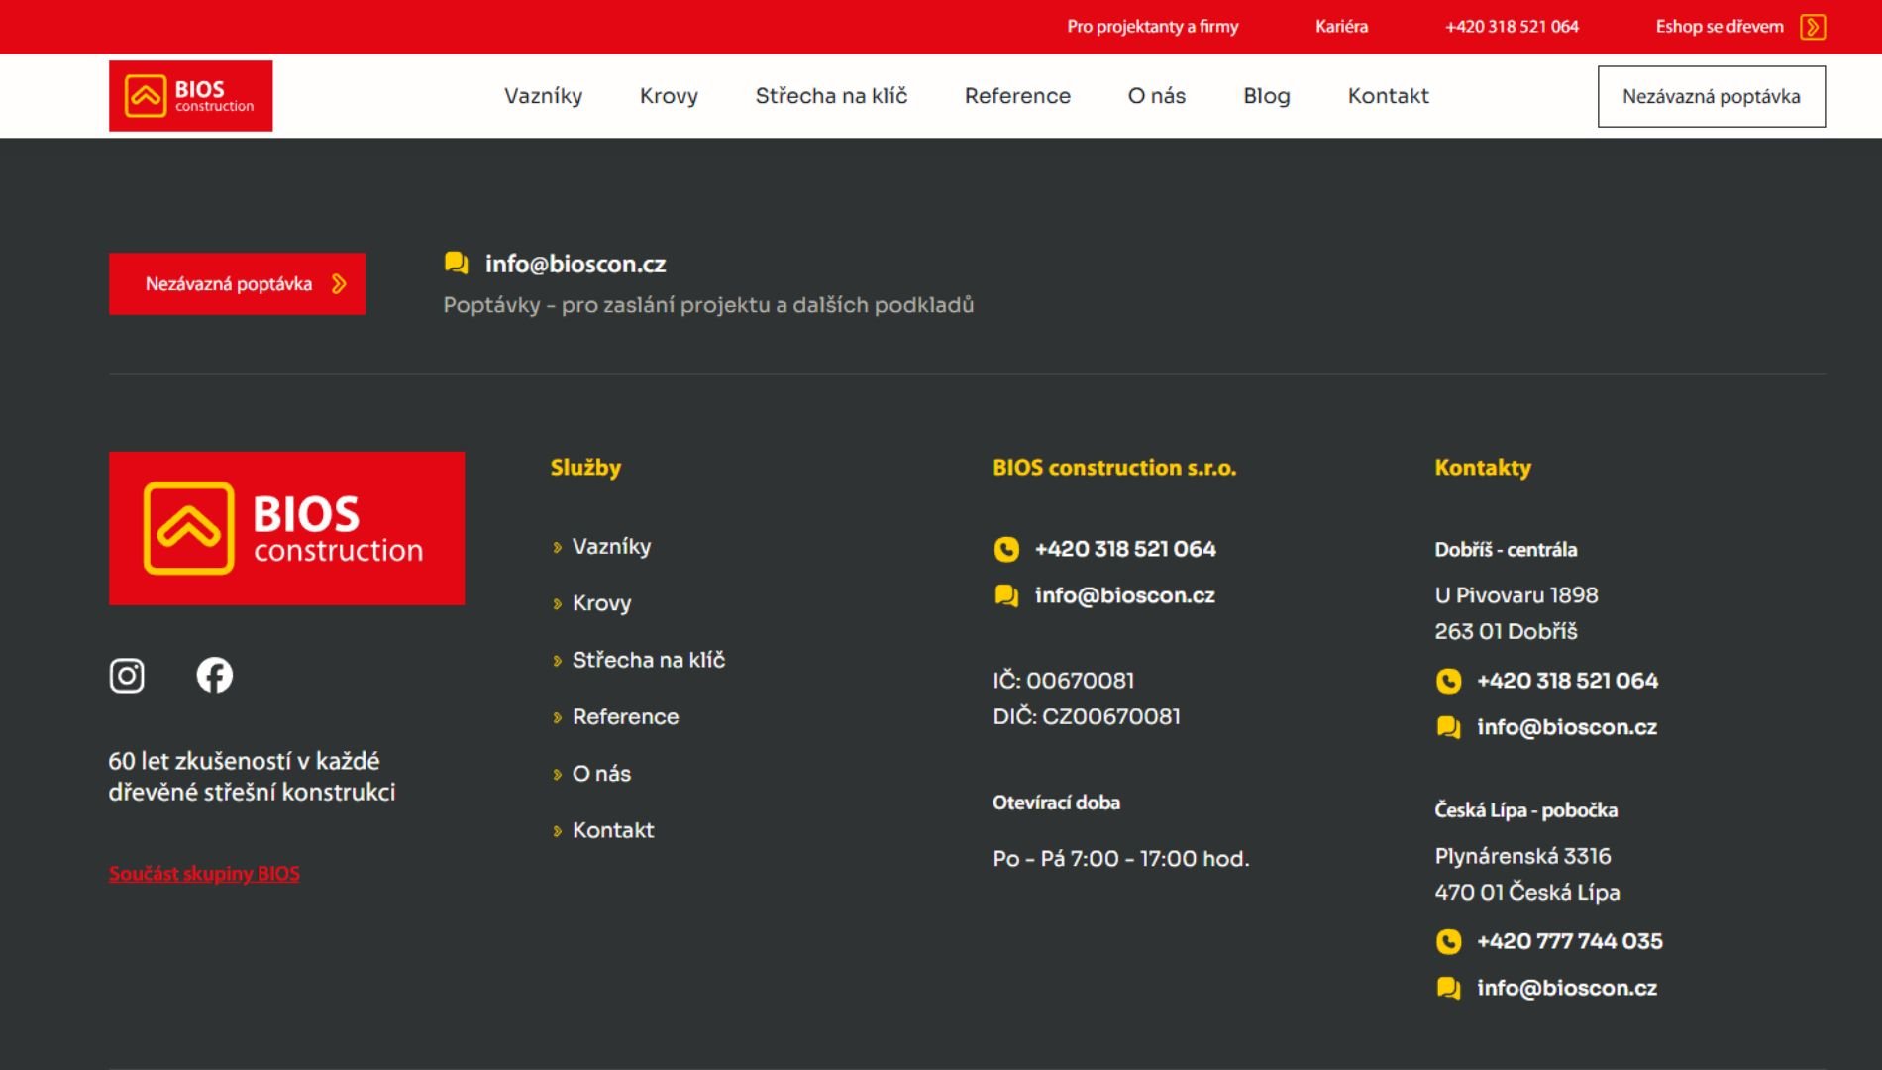Click the large BIOS construction footer logo
This screenshot has width=1882, height=1070.
(x=286, y=528)
